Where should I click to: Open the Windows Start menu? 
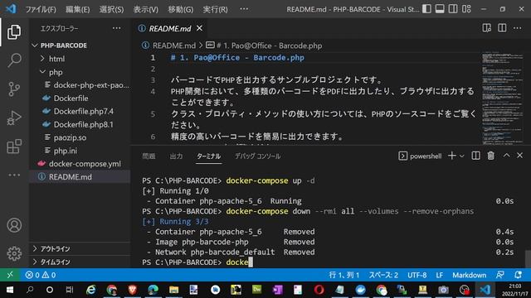click(x=10, y=290)
